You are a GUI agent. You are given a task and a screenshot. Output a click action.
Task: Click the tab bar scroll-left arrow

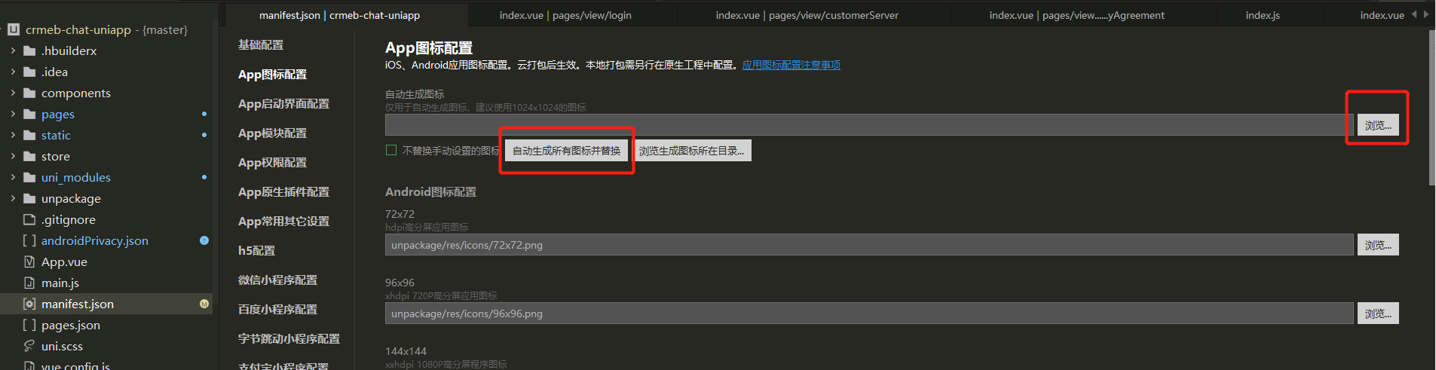[x=1413, y=14]
